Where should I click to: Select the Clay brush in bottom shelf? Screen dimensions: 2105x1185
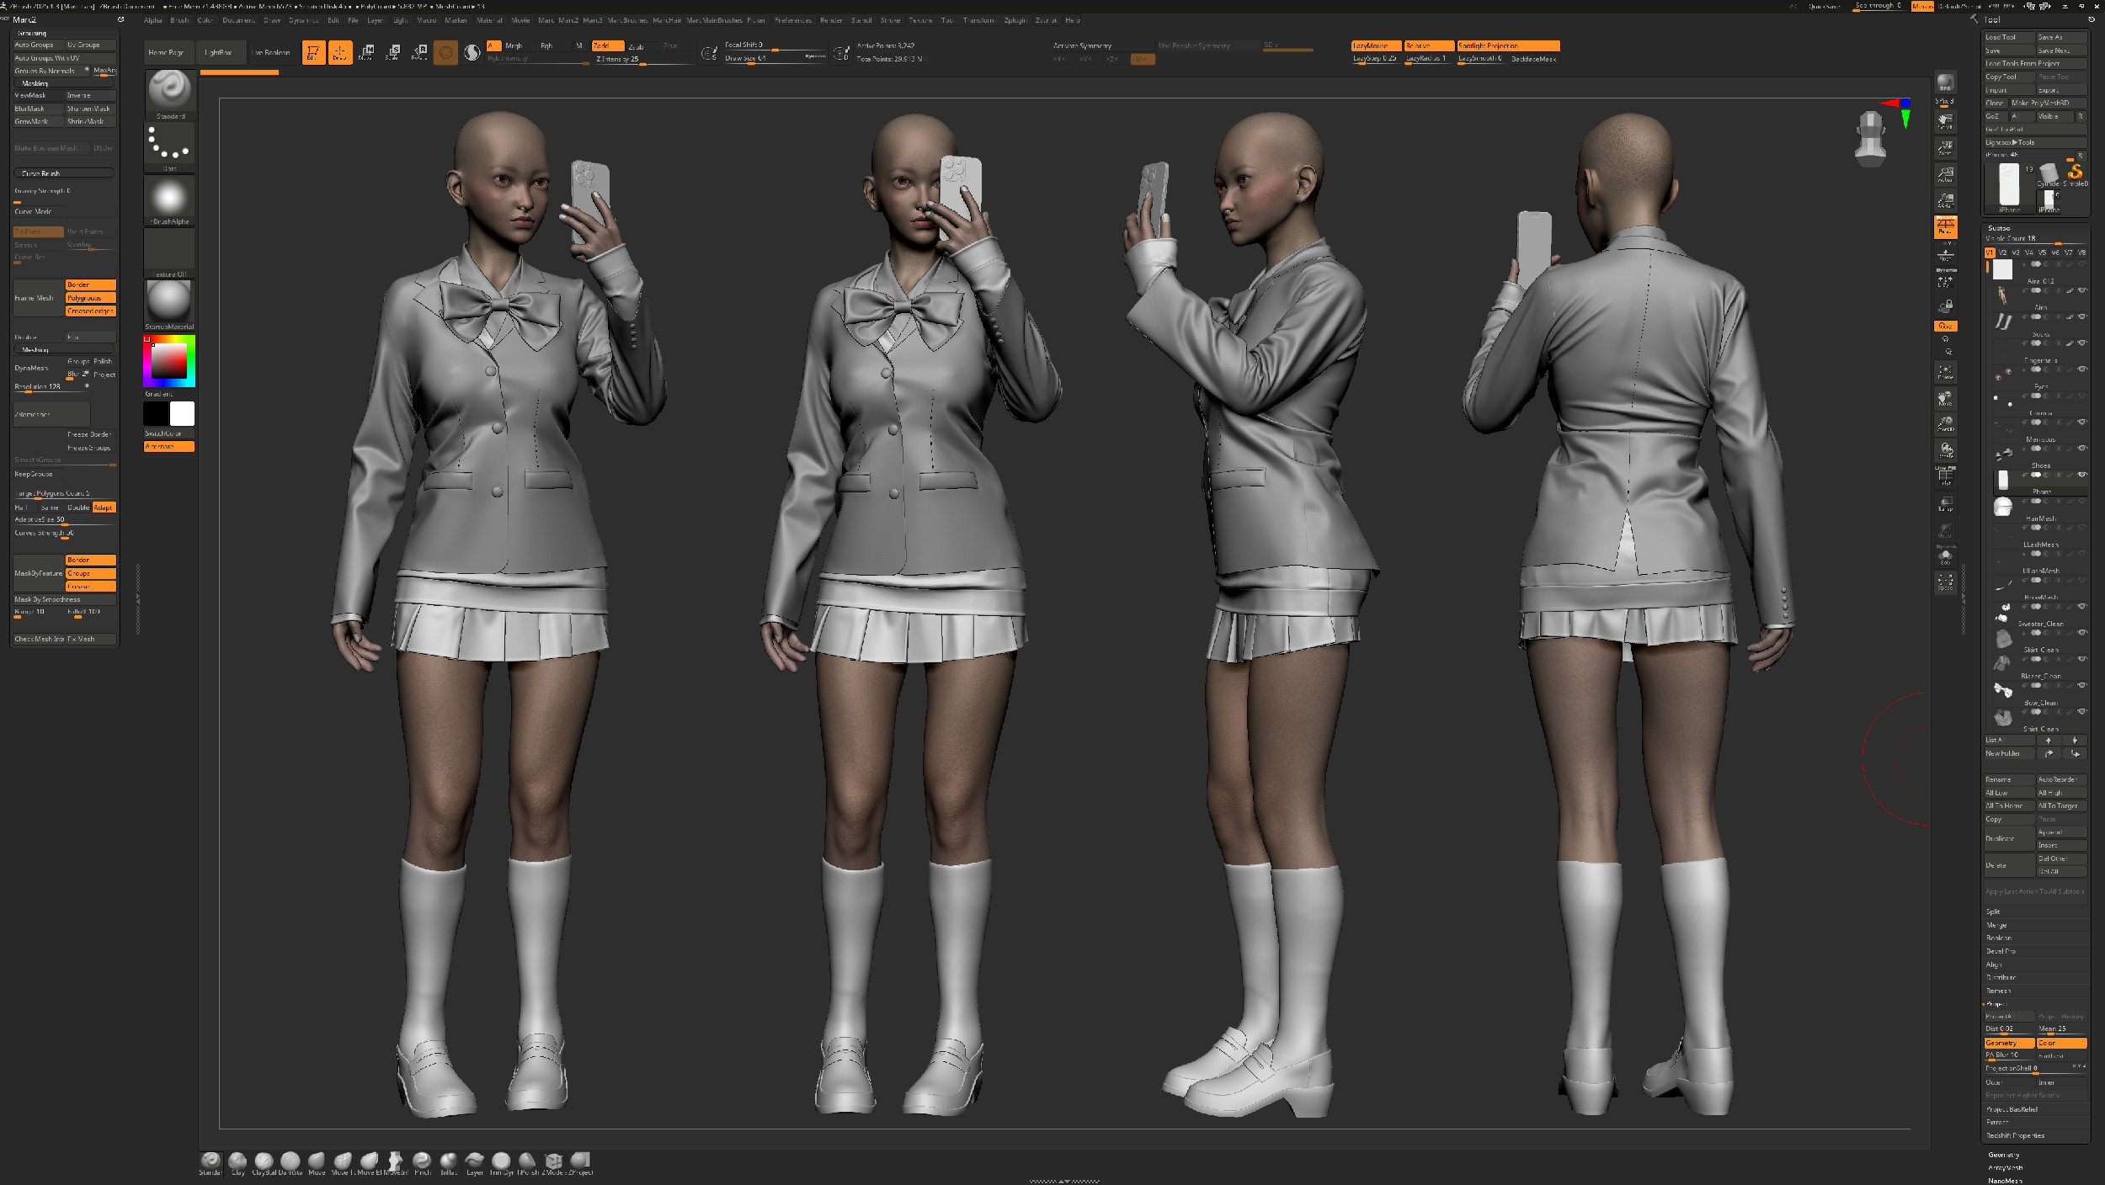point(237,1163)
